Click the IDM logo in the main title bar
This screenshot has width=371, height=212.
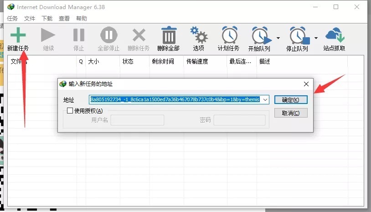pyautogui.click(x=10, y=7)
